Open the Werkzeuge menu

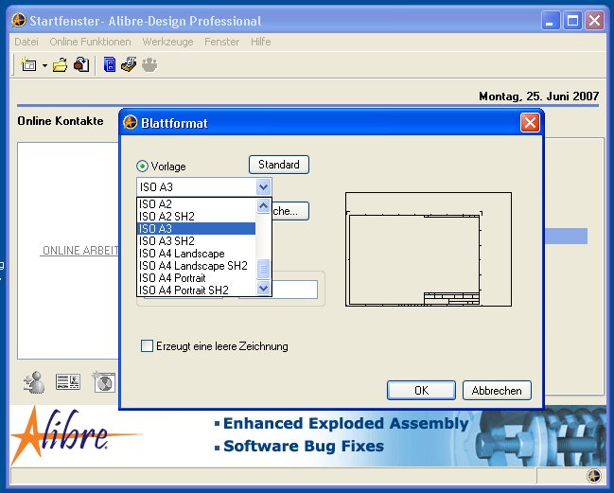tap(167, 42)
